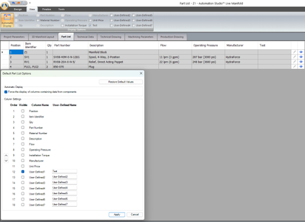Toggle Force the display of columns checkbox
Viewport: 305px width, 222px height.
[x=6, y=92]
